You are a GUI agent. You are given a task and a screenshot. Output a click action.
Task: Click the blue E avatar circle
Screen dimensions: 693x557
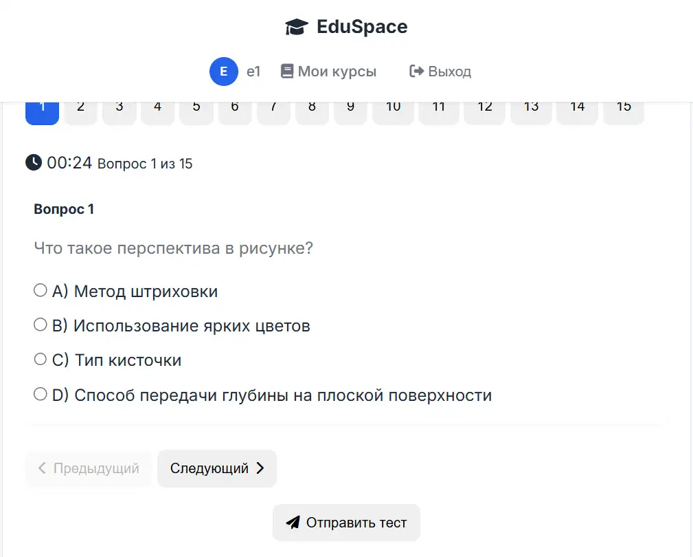224,71
